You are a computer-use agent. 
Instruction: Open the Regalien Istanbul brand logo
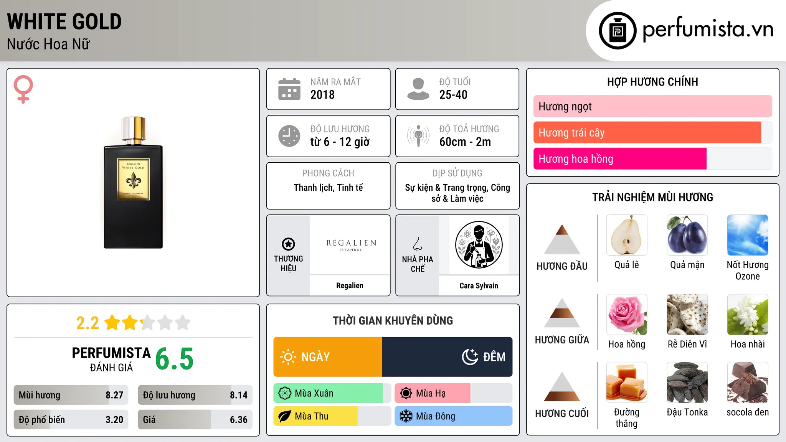tap(351, 245)
